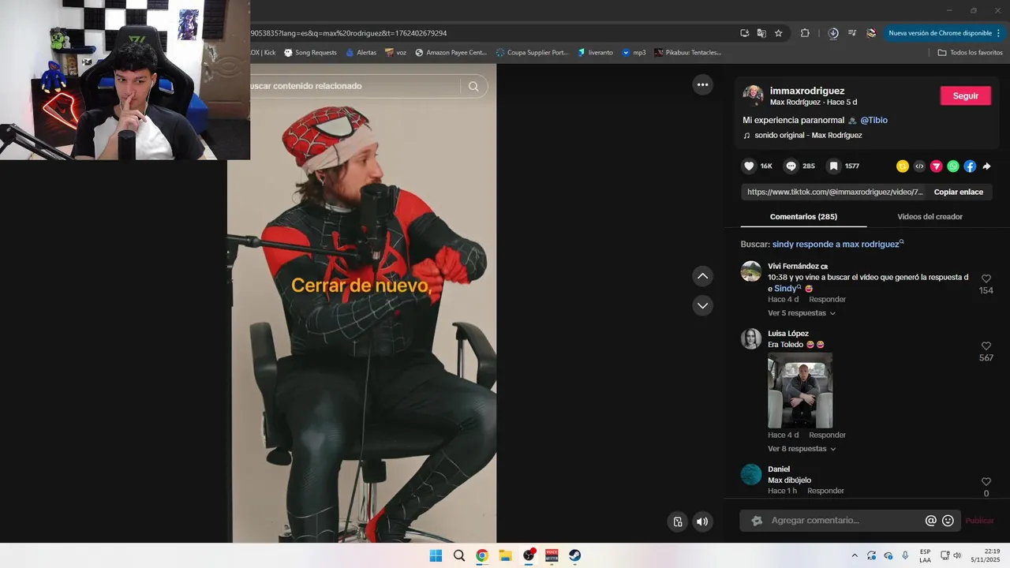Click the search magnifier in related content bar
1010x568 pixels.
pos(473,86)
